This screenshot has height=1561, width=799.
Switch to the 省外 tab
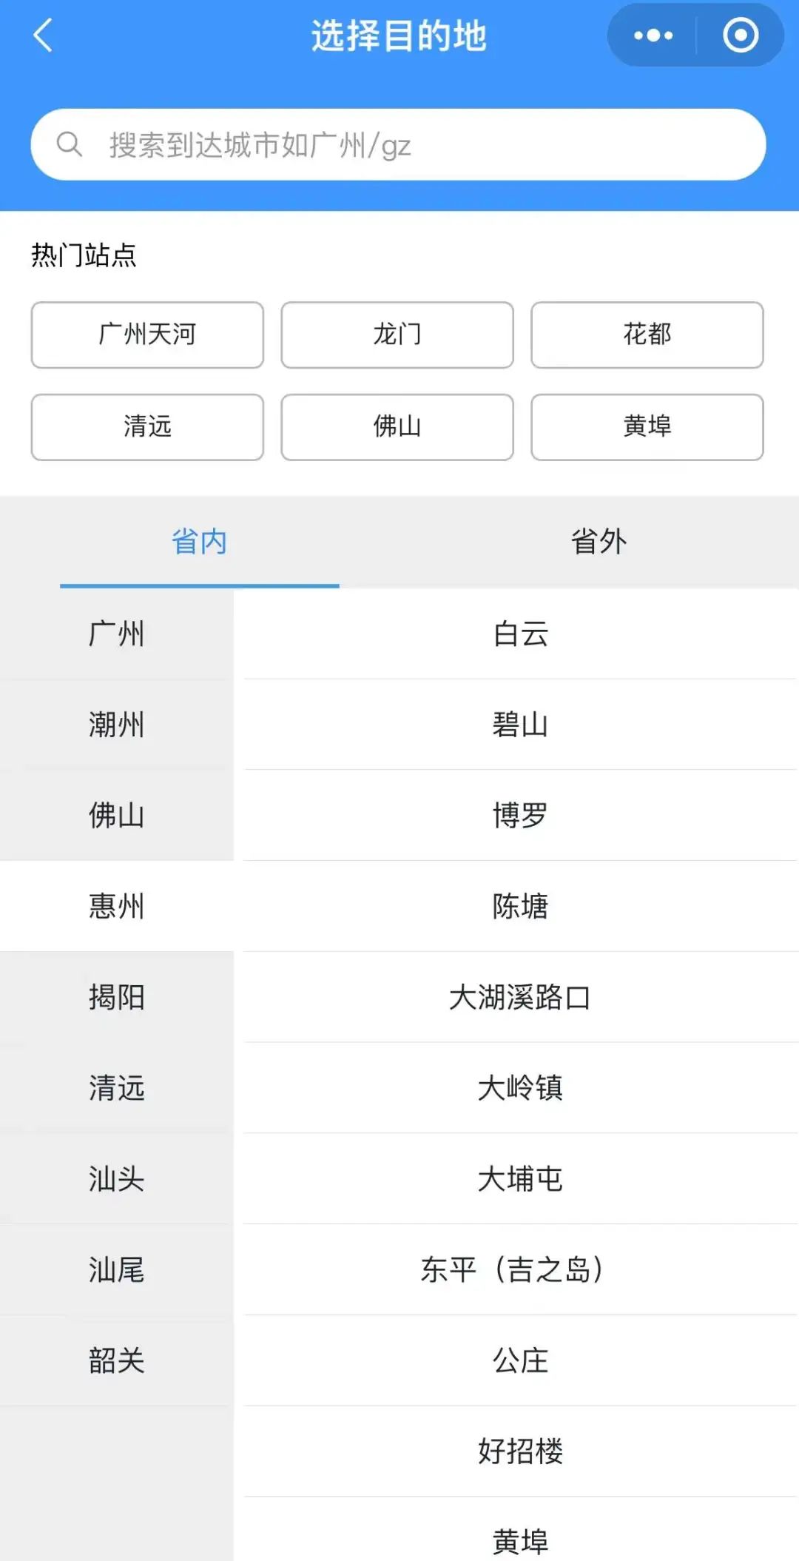click(599, 542)
